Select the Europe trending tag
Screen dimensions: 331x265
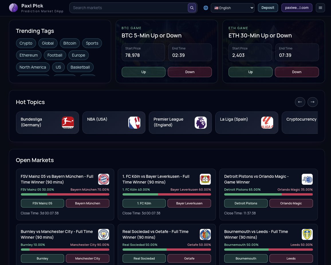coord(78,55)
